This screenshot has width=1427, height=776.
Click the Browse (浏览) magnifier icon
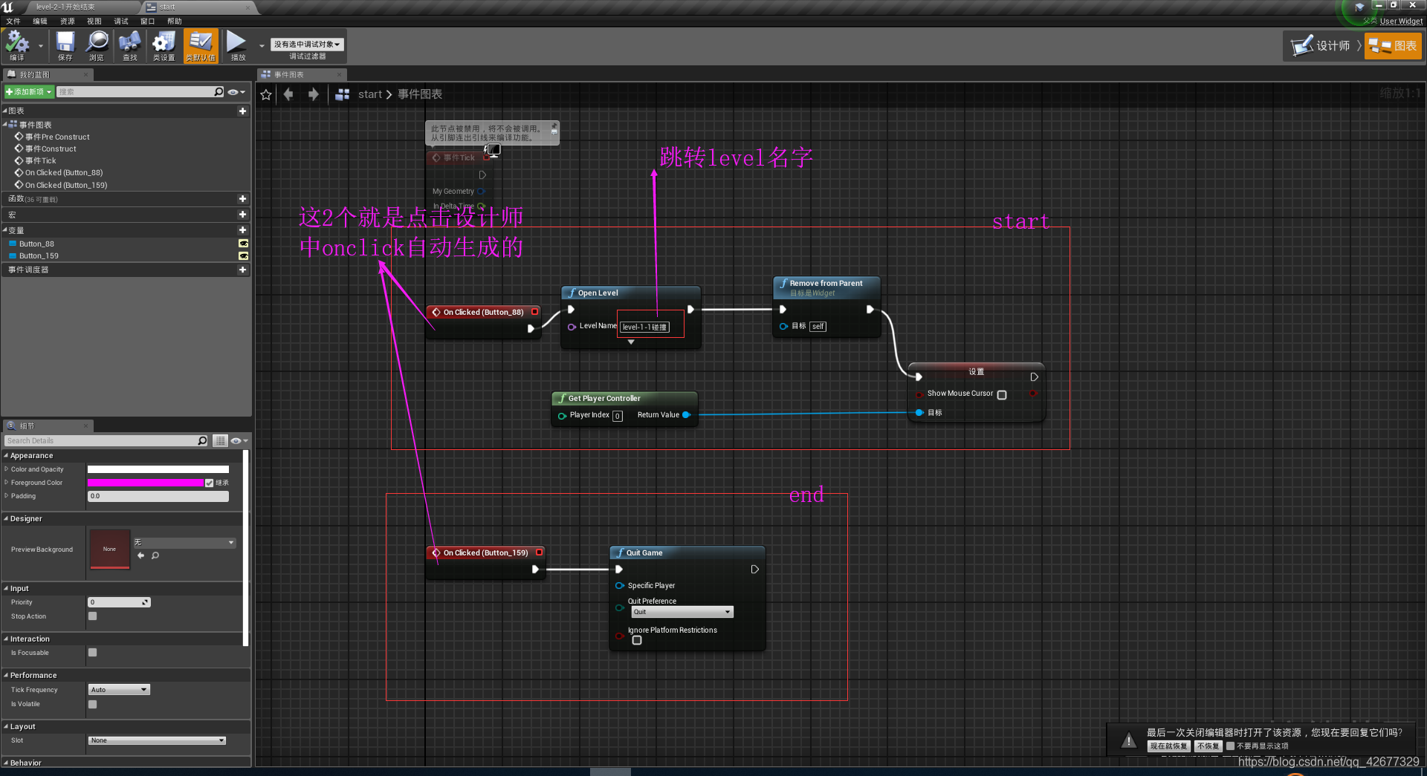coord(97,45)
